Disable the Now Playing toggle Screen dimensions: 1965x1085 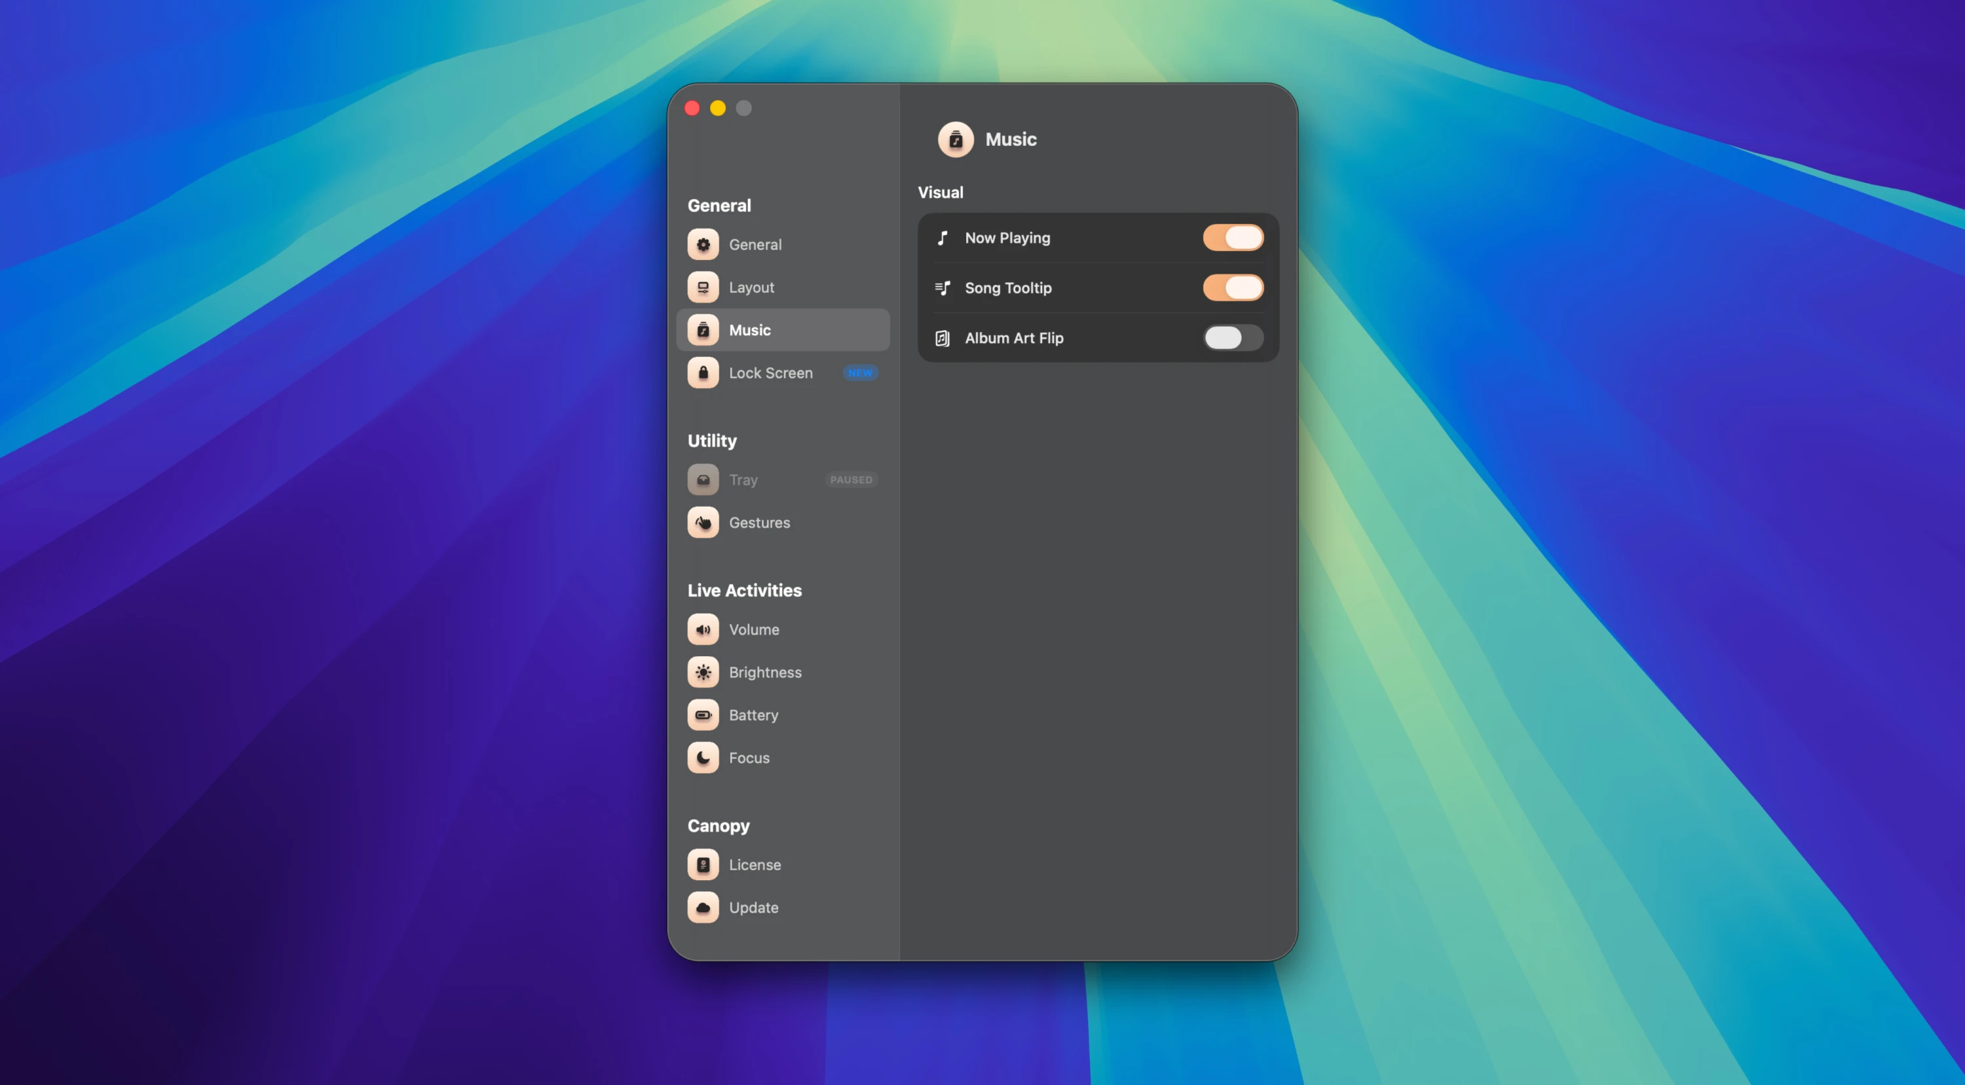(x=1233, y=238)
